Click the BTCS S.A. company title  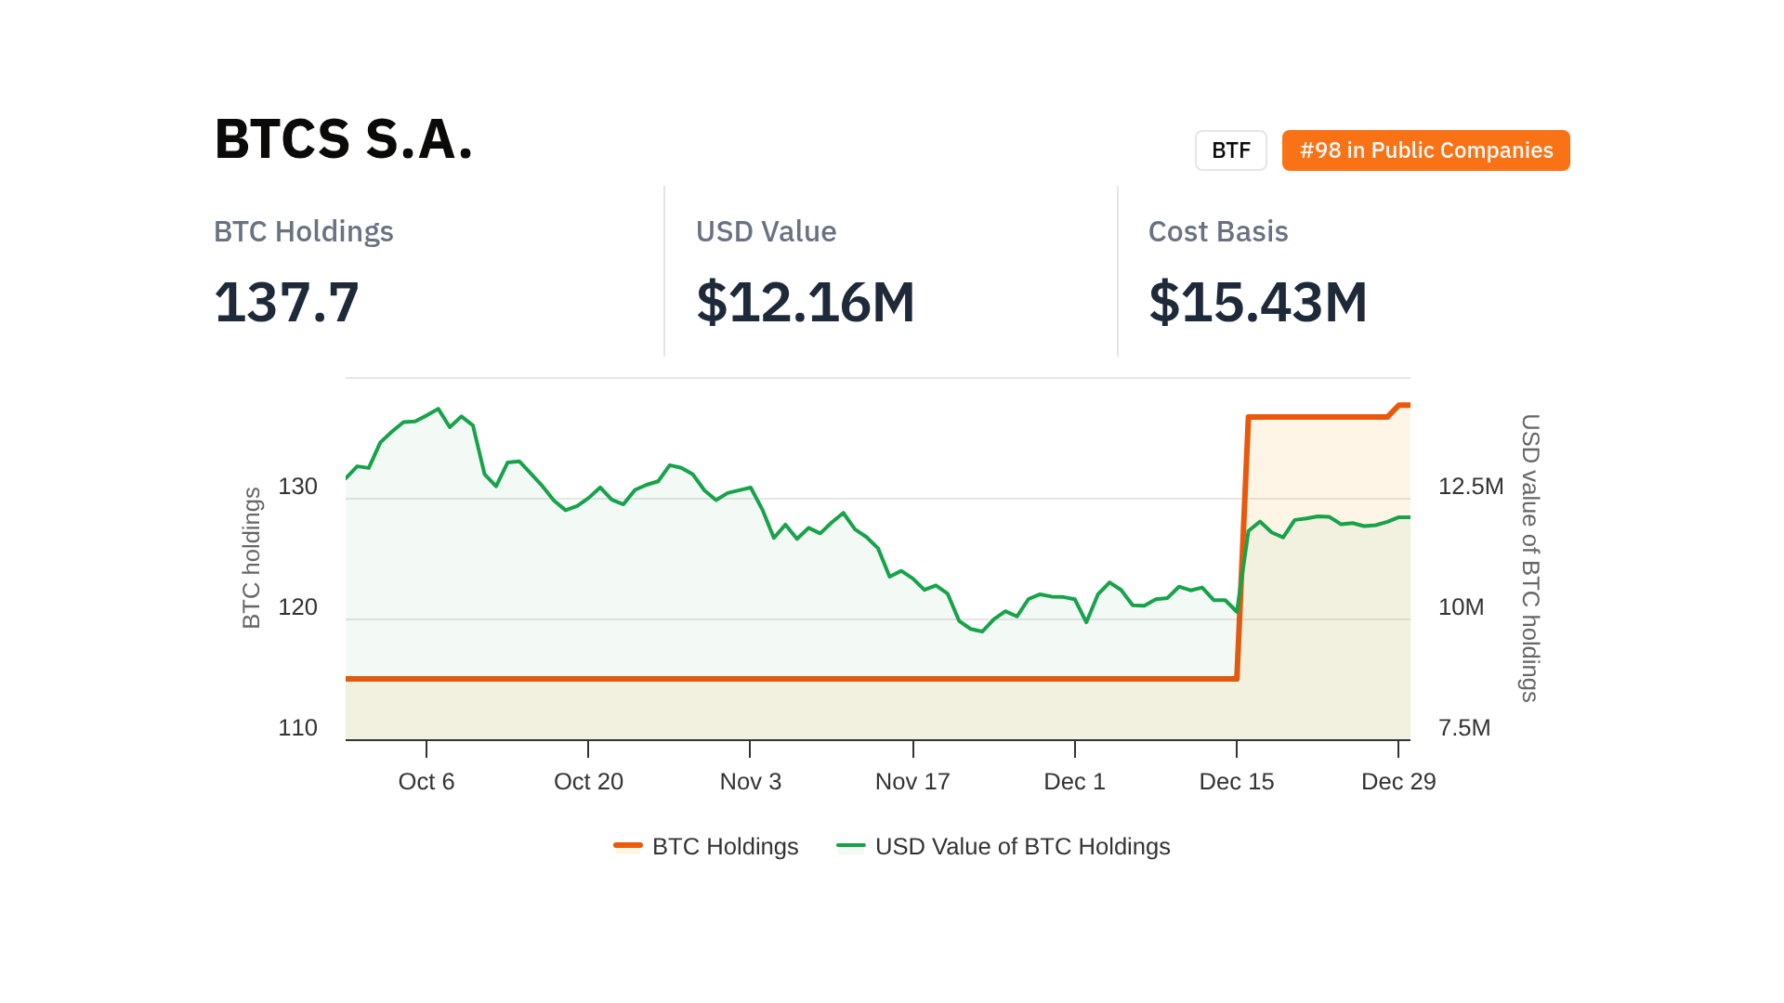point(344,139)
